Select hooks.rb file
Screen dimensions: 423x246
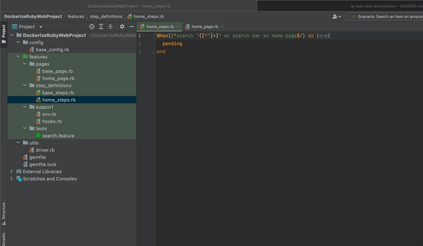coord(52,121)
